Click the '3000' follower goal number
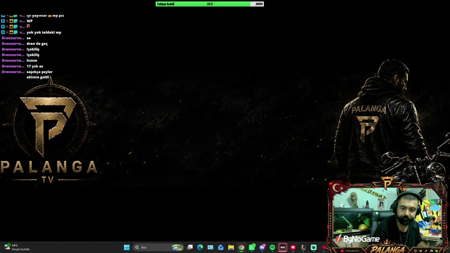Viewport: 450px width, 253px height. pyautogui.click(x=259, y=4)
